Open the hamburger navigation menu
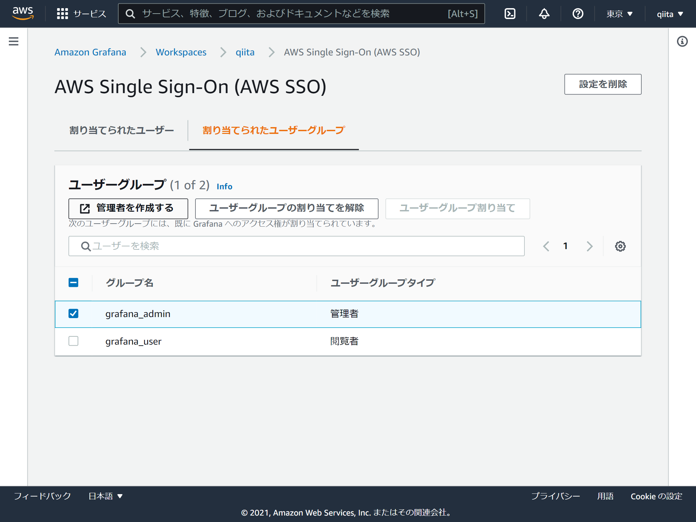The height and width of the screenshot is (522, 696). pyautogui.click(x=13, y=41)
